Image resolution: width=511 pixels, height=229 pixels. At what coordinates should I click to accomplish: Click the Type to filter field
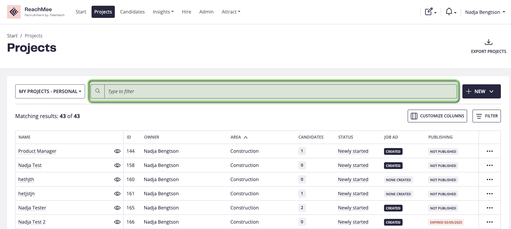point(280,91)
